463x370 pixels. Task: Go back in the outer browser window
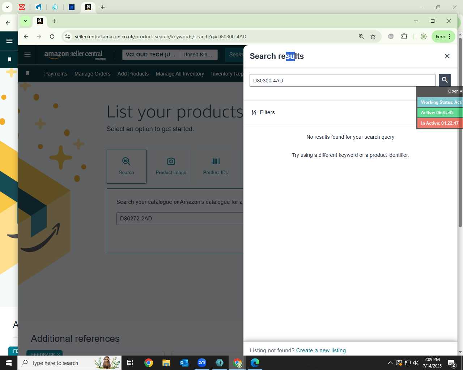coord(8,23)
